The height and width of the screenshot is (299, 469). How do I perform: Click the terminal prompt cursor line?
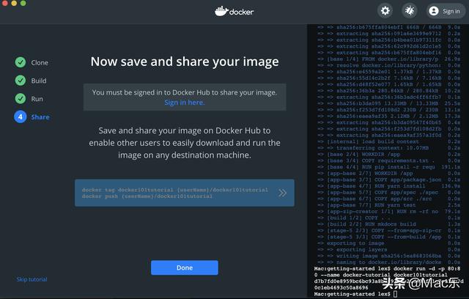click(356, 294)
